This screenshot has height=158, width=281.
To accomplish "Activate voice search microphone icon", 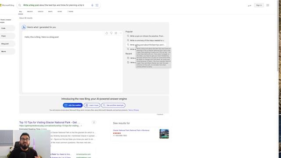I will (92, 5).
